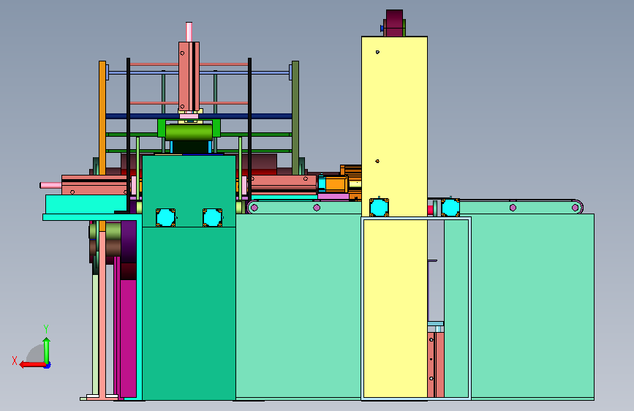Select the green cylindrical roller under the pink cylinder
The width and height of the screenshot is (634, 411).
[x=189, y=132]
